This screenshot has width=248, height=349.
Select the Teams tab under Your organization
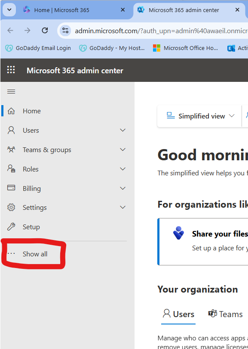[225, 314]
